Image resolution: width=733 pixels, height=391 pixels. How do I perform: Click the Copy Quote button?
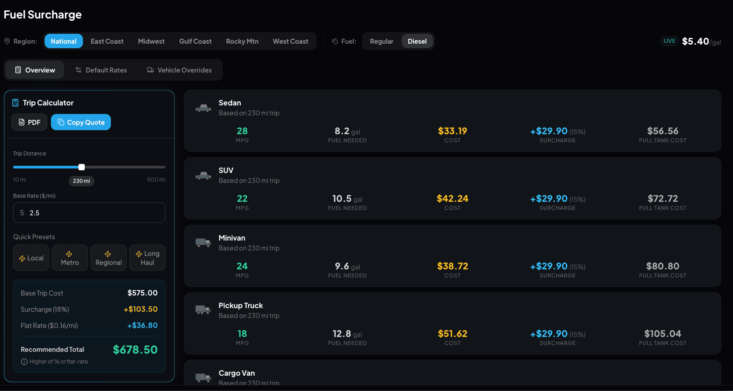[x=81, y=122]
